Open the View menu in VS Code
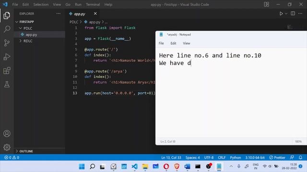The image size is (307, 172). click(x=57, y=4)
